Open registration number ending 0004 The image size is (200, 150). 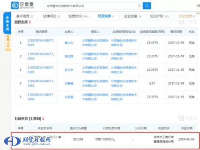[x=41, y=97]
